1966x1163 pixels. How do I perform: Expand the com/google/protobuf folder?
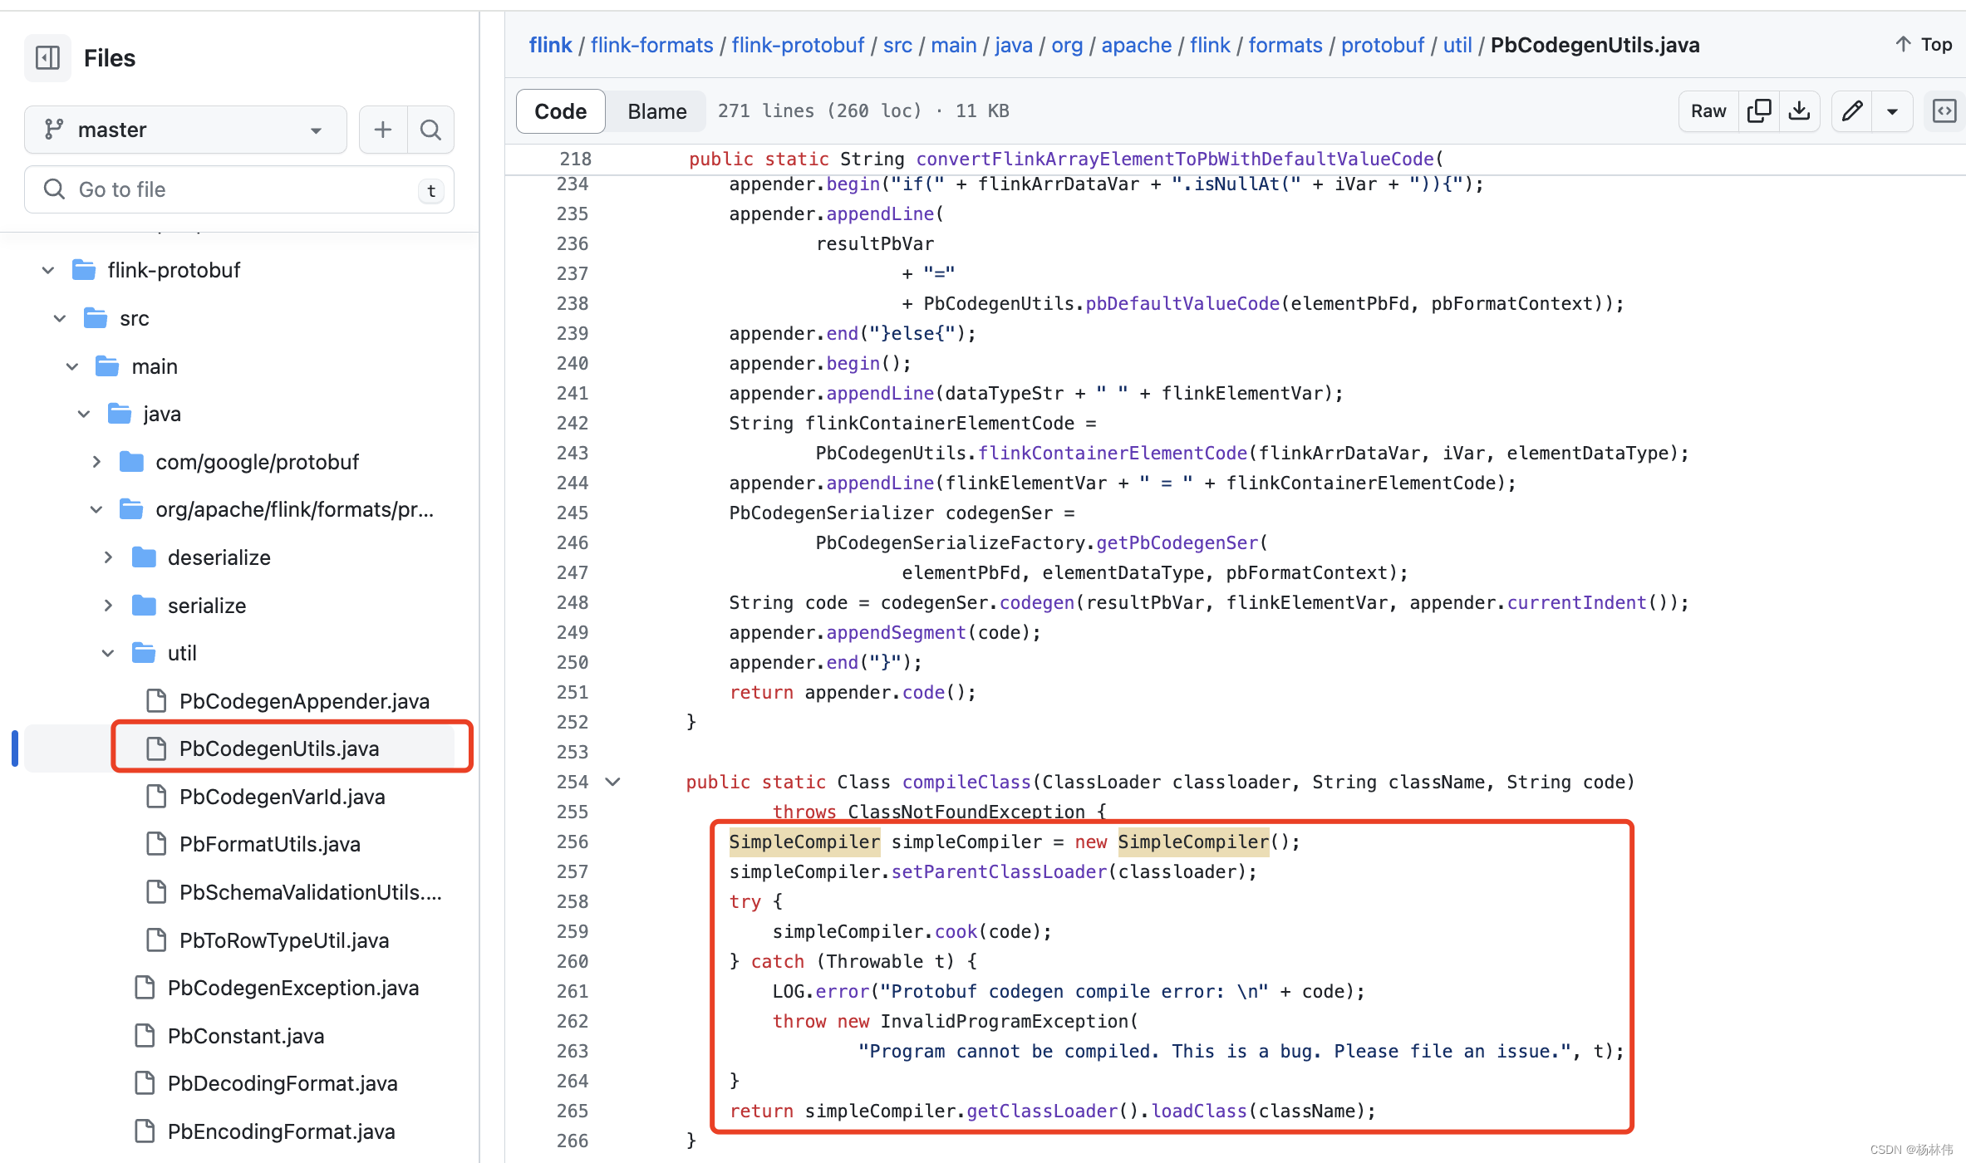[x=96, y=462]
